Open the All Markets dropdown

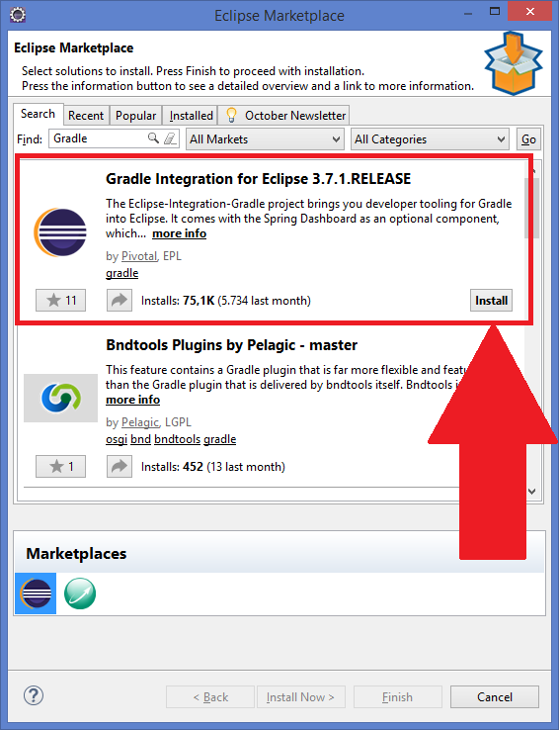265,139
